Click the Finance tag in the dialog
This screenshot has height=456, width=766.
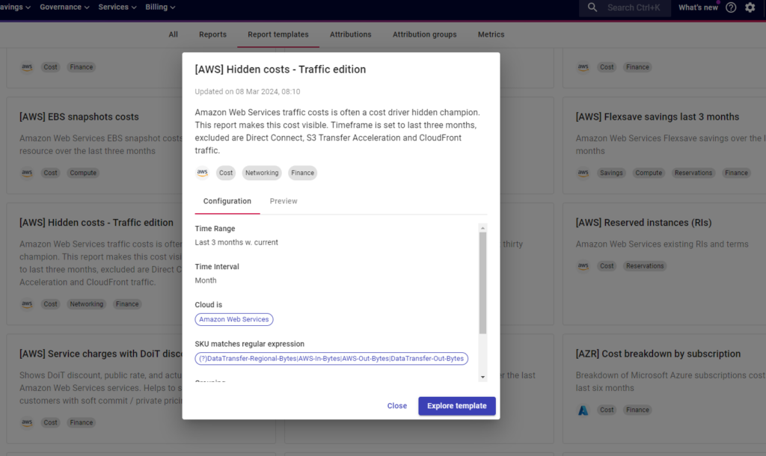(x=302, y=173)
